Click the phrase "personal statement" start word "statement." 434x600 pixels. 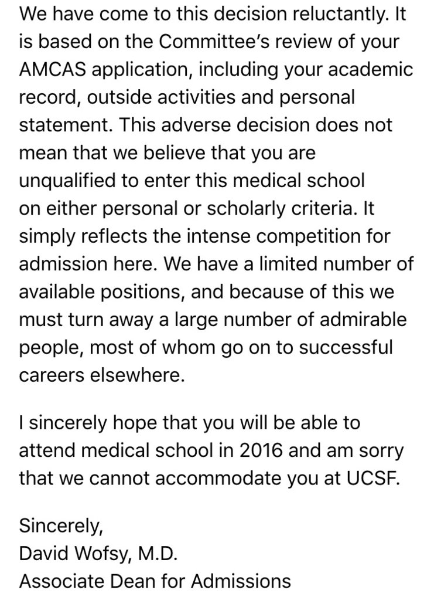66,125
